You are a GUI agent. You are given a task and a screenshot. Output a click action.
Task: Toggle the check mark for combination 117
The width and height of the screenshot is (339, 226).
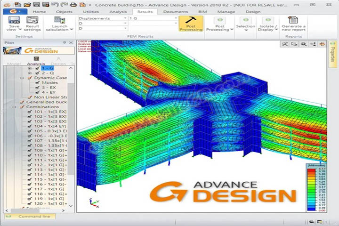[x=30, y=189]
